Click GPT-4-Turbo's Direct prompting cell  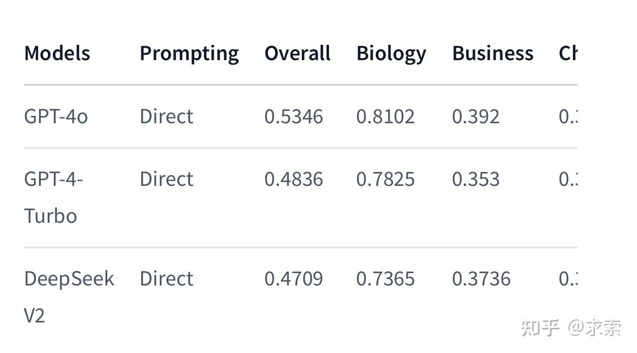point(166,179)
